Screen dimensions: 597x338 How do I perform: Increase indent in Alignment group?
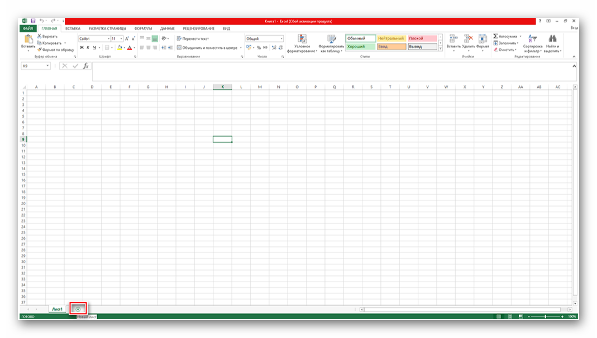pyautogui.click(x=170, y=48)
